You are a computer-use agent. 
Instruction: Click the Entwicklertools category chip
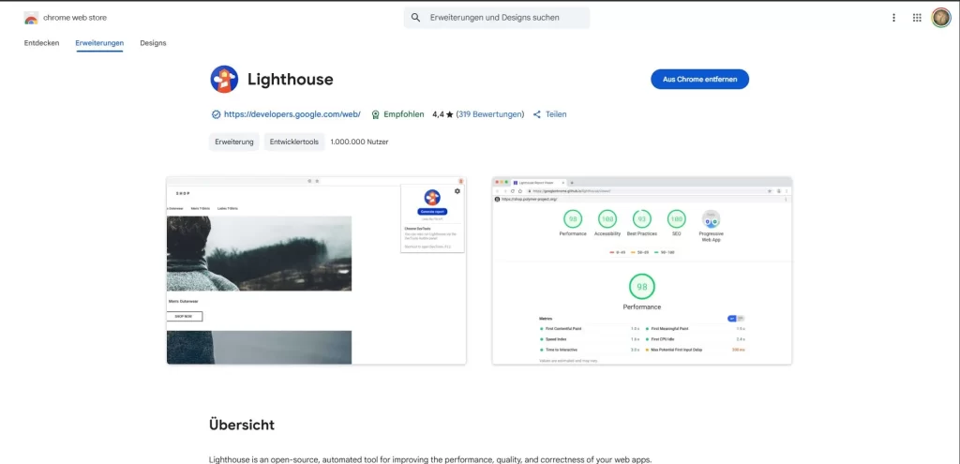pyautogui.click(x=294, y=142)
